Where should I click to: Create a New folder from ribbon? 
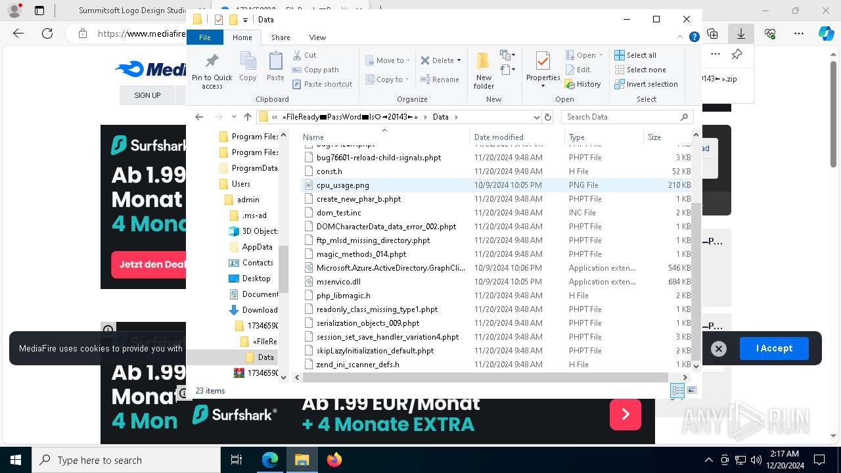pyautogui.click(x=484, y=71)
